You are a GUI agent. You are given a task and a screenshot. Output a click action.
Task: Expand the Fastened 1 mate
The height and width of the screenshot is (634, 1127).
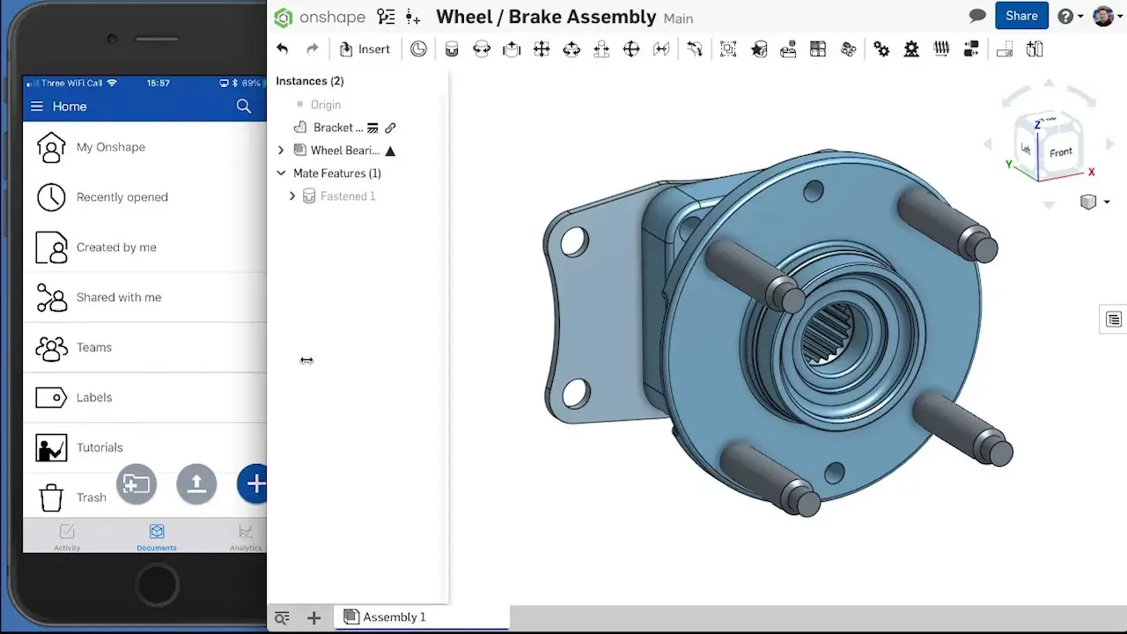point(292,195)
